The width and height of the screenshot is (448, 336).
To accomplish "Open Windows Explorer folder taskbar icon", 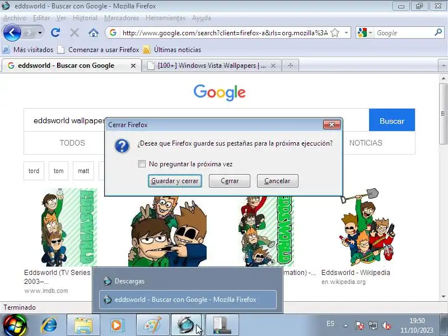I will pos(83,325).
